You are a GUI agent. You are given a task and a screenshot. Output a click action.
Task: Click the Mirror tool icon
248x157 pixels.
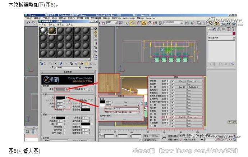(x=187, y=23)
